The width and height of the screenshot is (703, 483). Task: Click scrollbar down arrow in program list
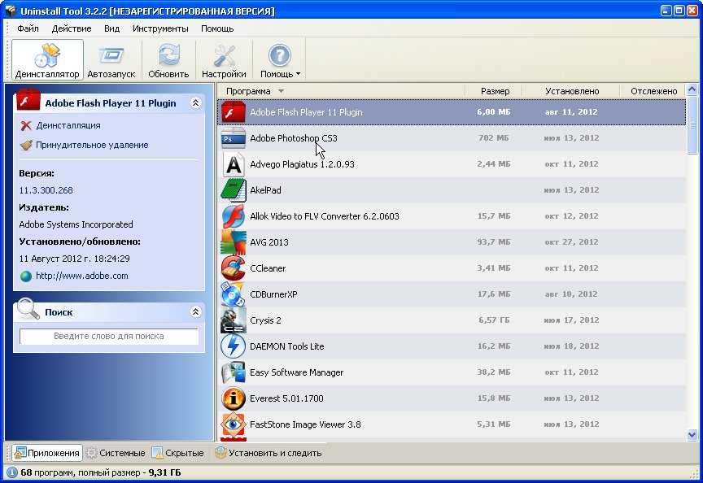point(692,434)
